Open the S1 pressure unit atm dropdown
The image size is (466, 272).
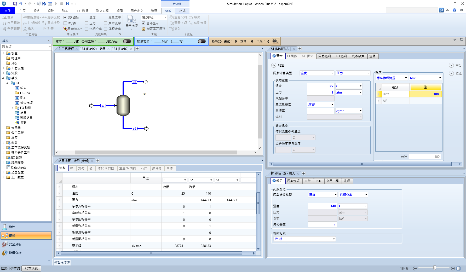point(360,92)
